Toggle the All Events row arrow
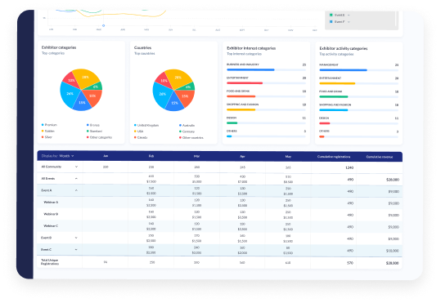Screen dimensions: 441x303 (76, 179)
